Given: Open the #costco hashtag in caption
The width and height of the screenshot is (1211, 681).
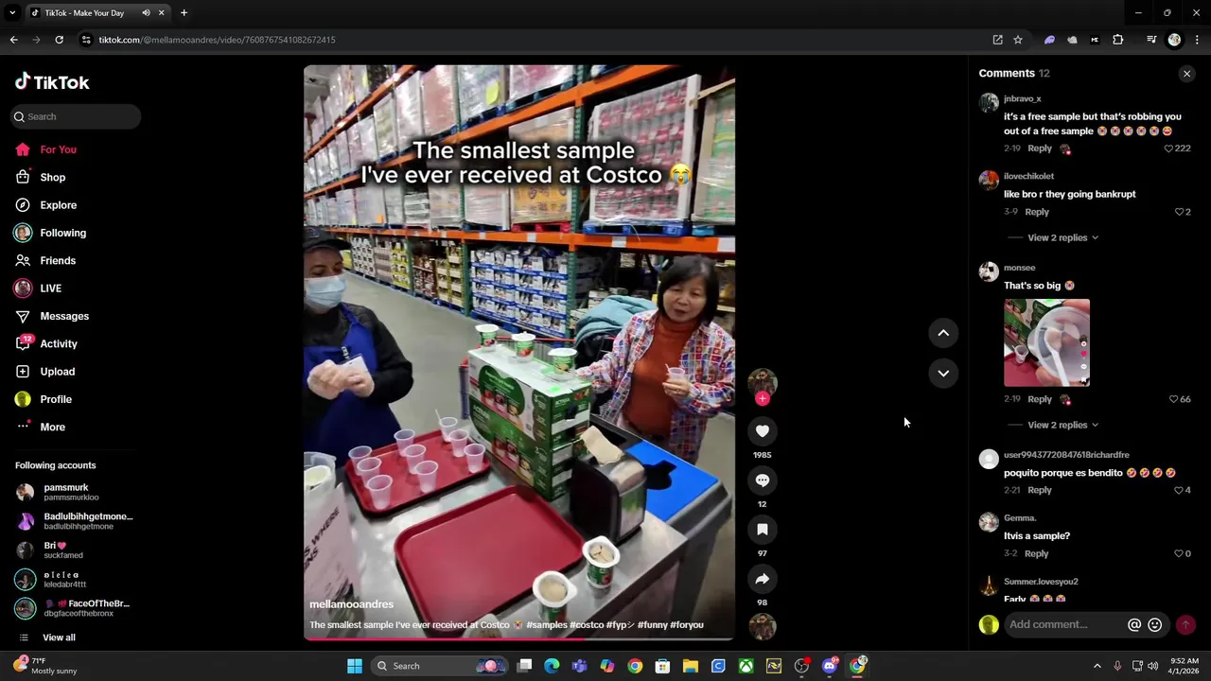Looking at the screenshot, I should (x=586, y=625).
